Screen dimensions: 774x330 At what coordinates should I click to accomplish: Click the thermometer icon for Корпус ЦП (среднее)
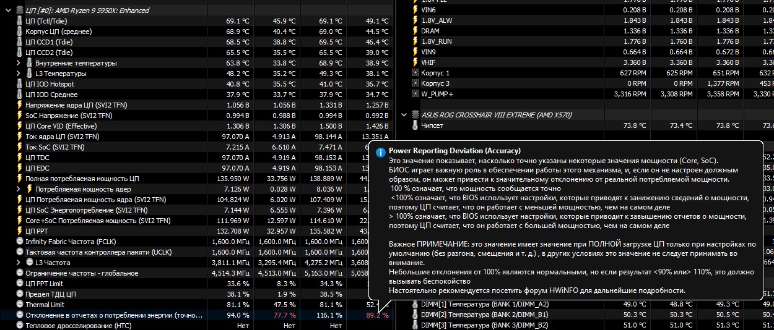point(19,32)
